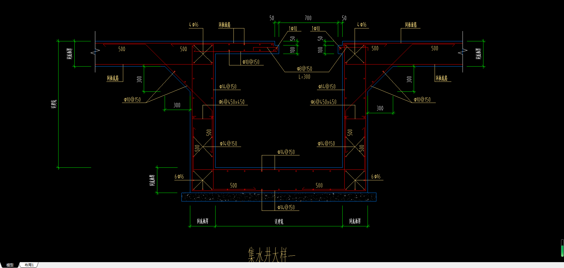Viewport: 564px width, 268px height.
Task: Select the right 同板底筋 label
Action: click(442, 78)
